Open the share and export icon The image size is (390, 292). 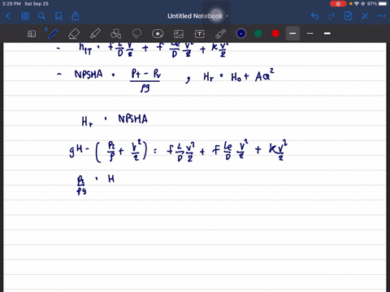tap(76, 16)
